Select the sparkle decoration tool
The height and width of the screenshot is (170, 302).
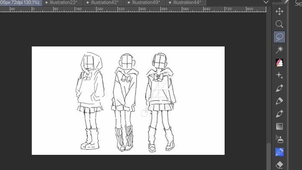point(279,76)
